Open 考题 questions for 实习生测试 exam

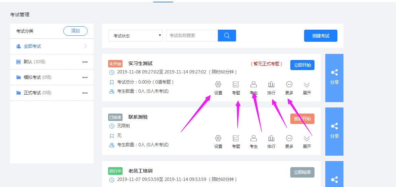[x=236, y=88]
